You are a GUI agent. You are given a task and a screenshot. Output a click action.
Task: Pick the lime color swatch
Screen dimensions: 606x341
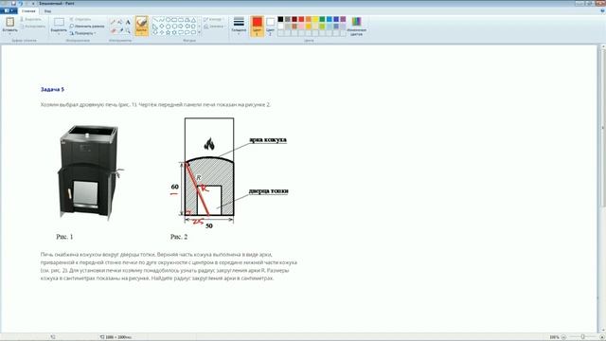click(x=322, y=27)
